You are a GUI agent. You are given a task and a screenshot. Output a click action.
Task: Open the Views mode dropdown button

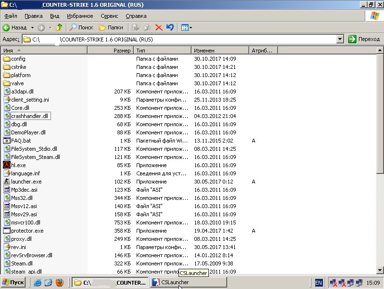click(187, 28)
